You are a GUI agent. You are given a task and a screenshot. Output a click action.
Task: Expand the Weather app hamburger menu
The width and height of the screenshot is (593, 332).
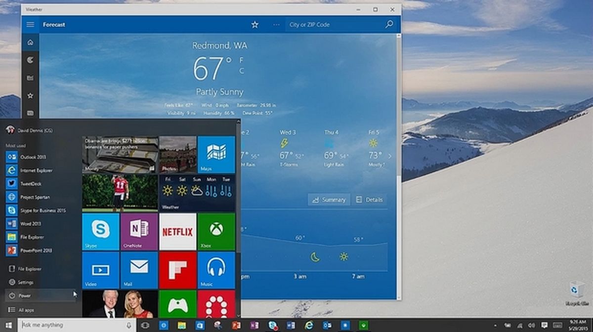(30, 24)
